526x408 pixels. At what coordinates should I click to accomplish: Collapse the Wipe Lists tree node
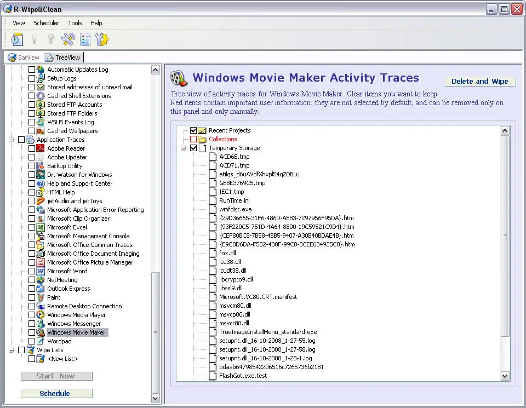[x=11, y=350]
